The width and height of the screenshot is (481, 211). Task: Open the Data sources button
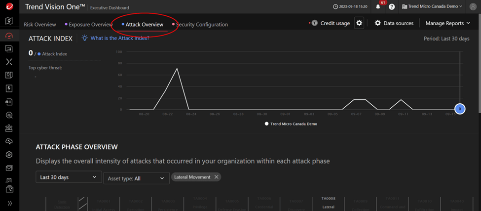[394, 23]
